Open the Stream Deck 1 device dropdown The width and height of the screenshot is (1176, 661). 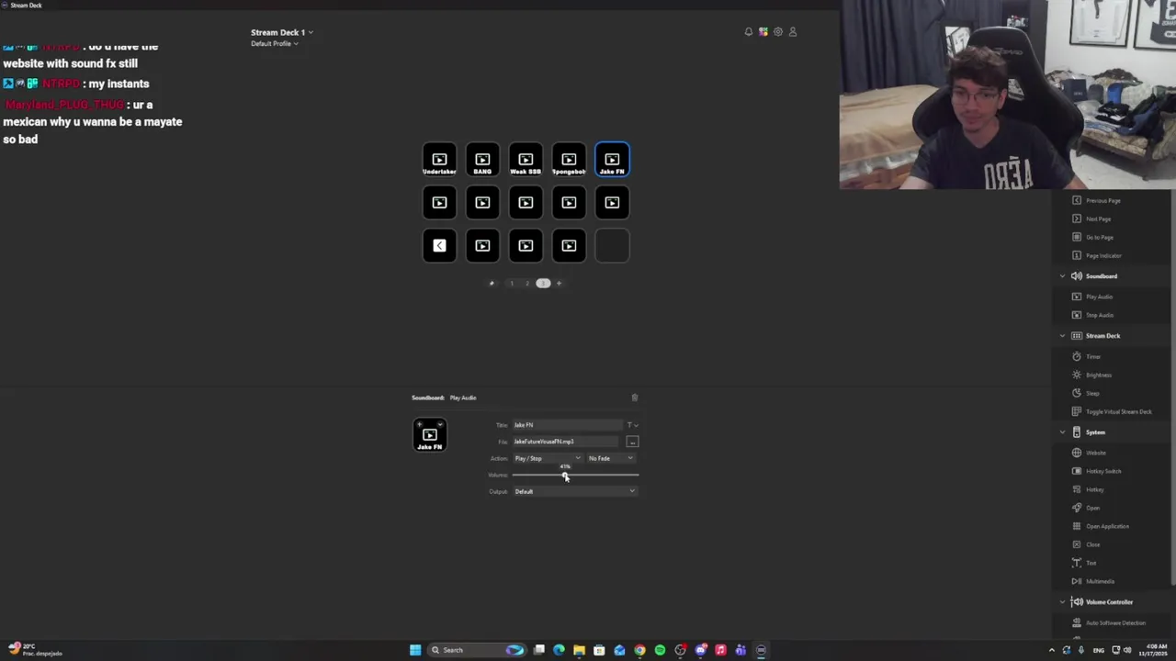282,32
